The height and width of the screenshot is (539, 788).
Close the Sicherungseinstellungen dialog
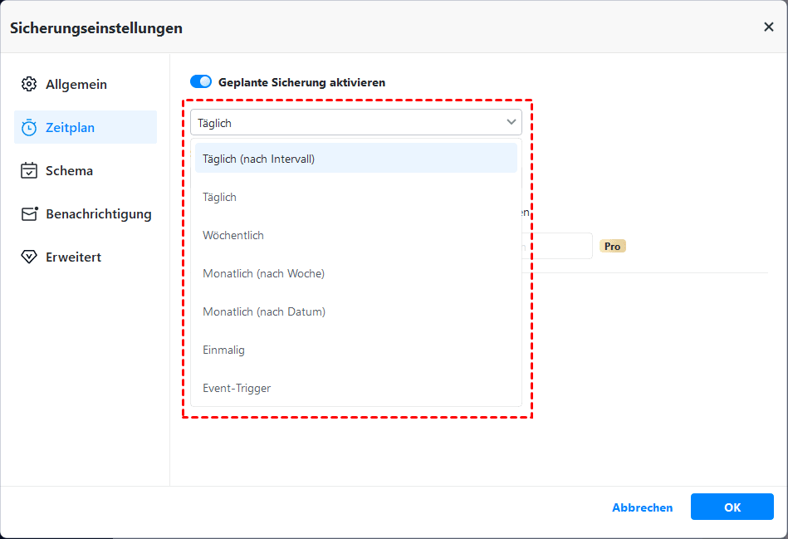(x=768, y=27)
